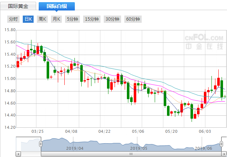Click the right scroll arrow of navigator

tap(224, 154)
